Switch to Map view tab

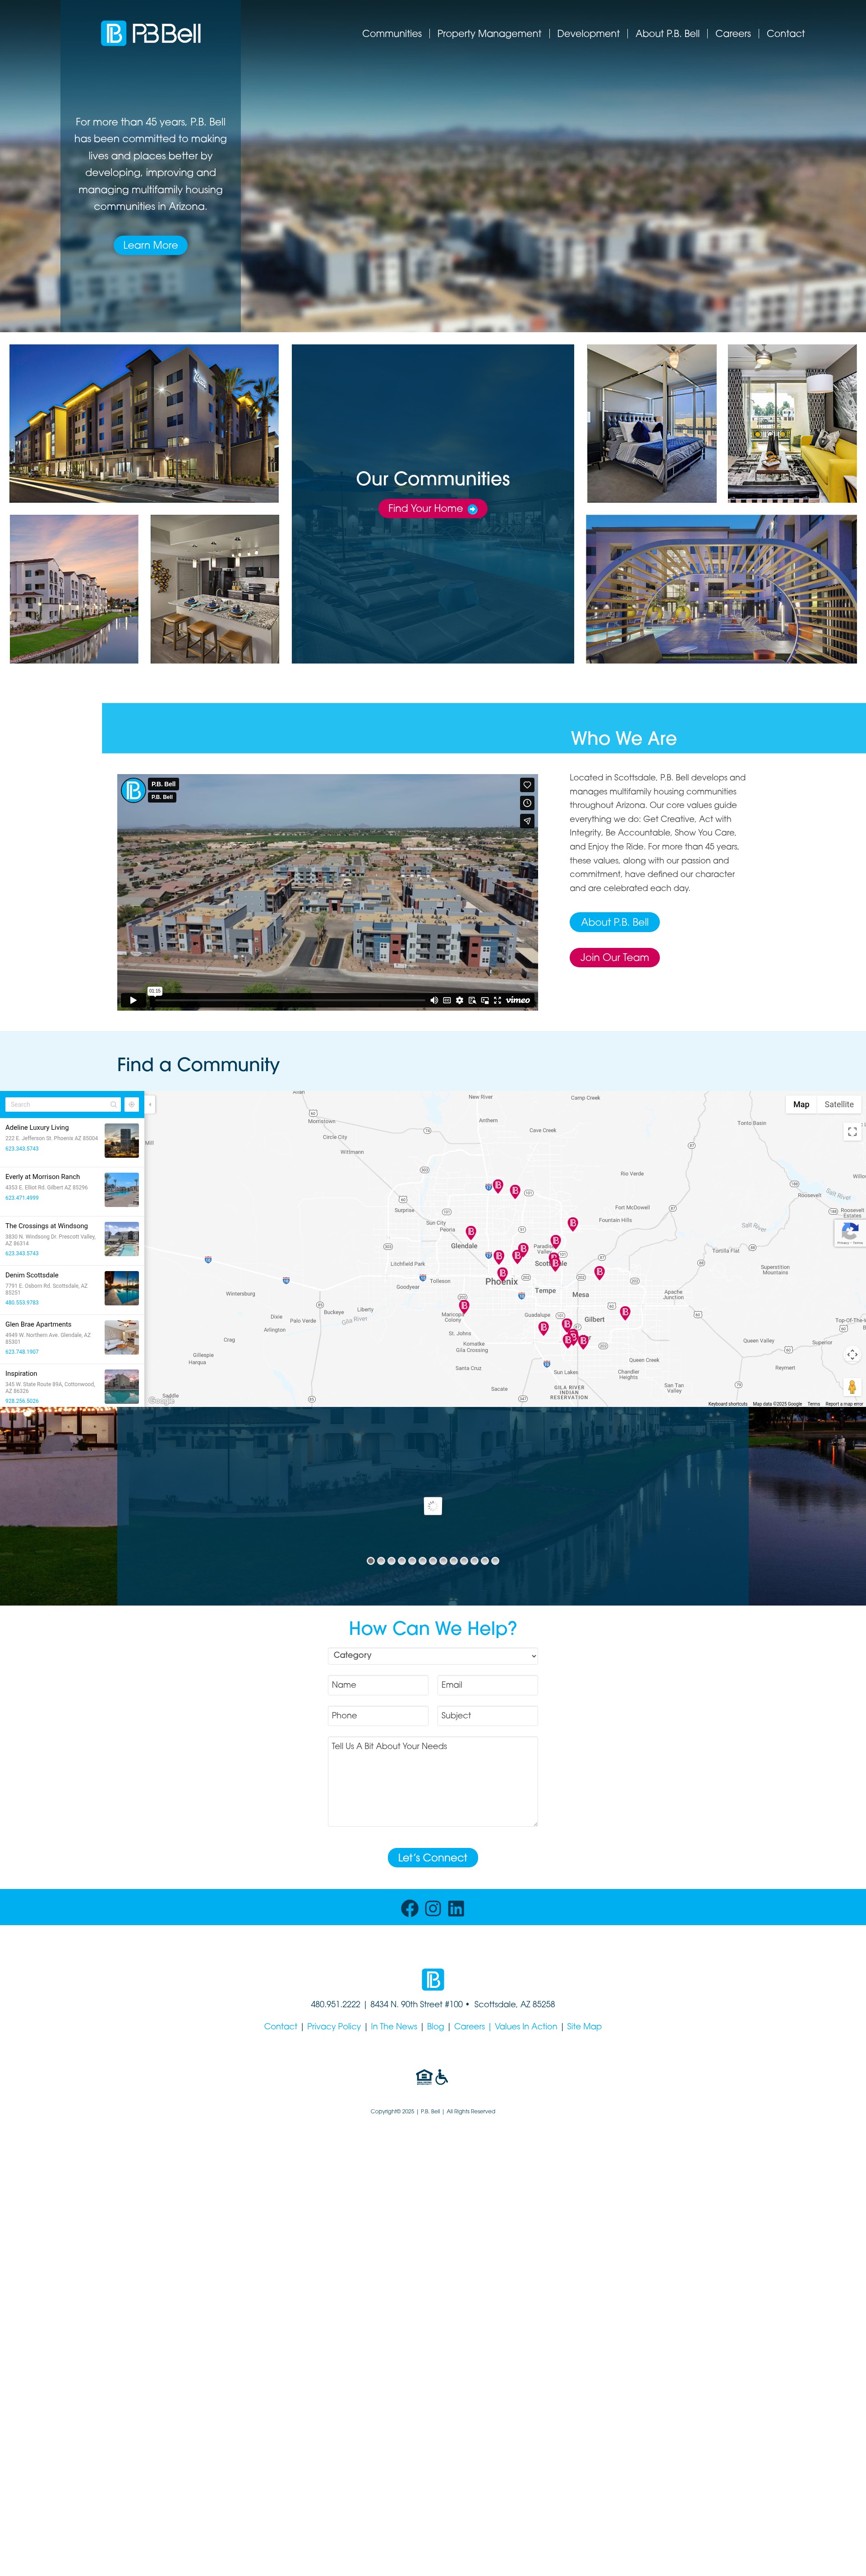801,1104
